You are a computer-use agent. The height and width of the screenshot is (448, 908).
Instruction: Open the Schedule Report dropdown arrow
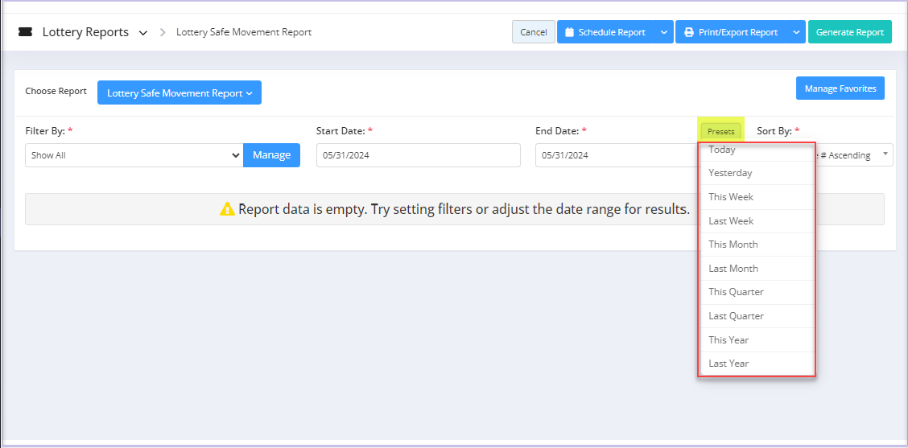tap(663, 32)
